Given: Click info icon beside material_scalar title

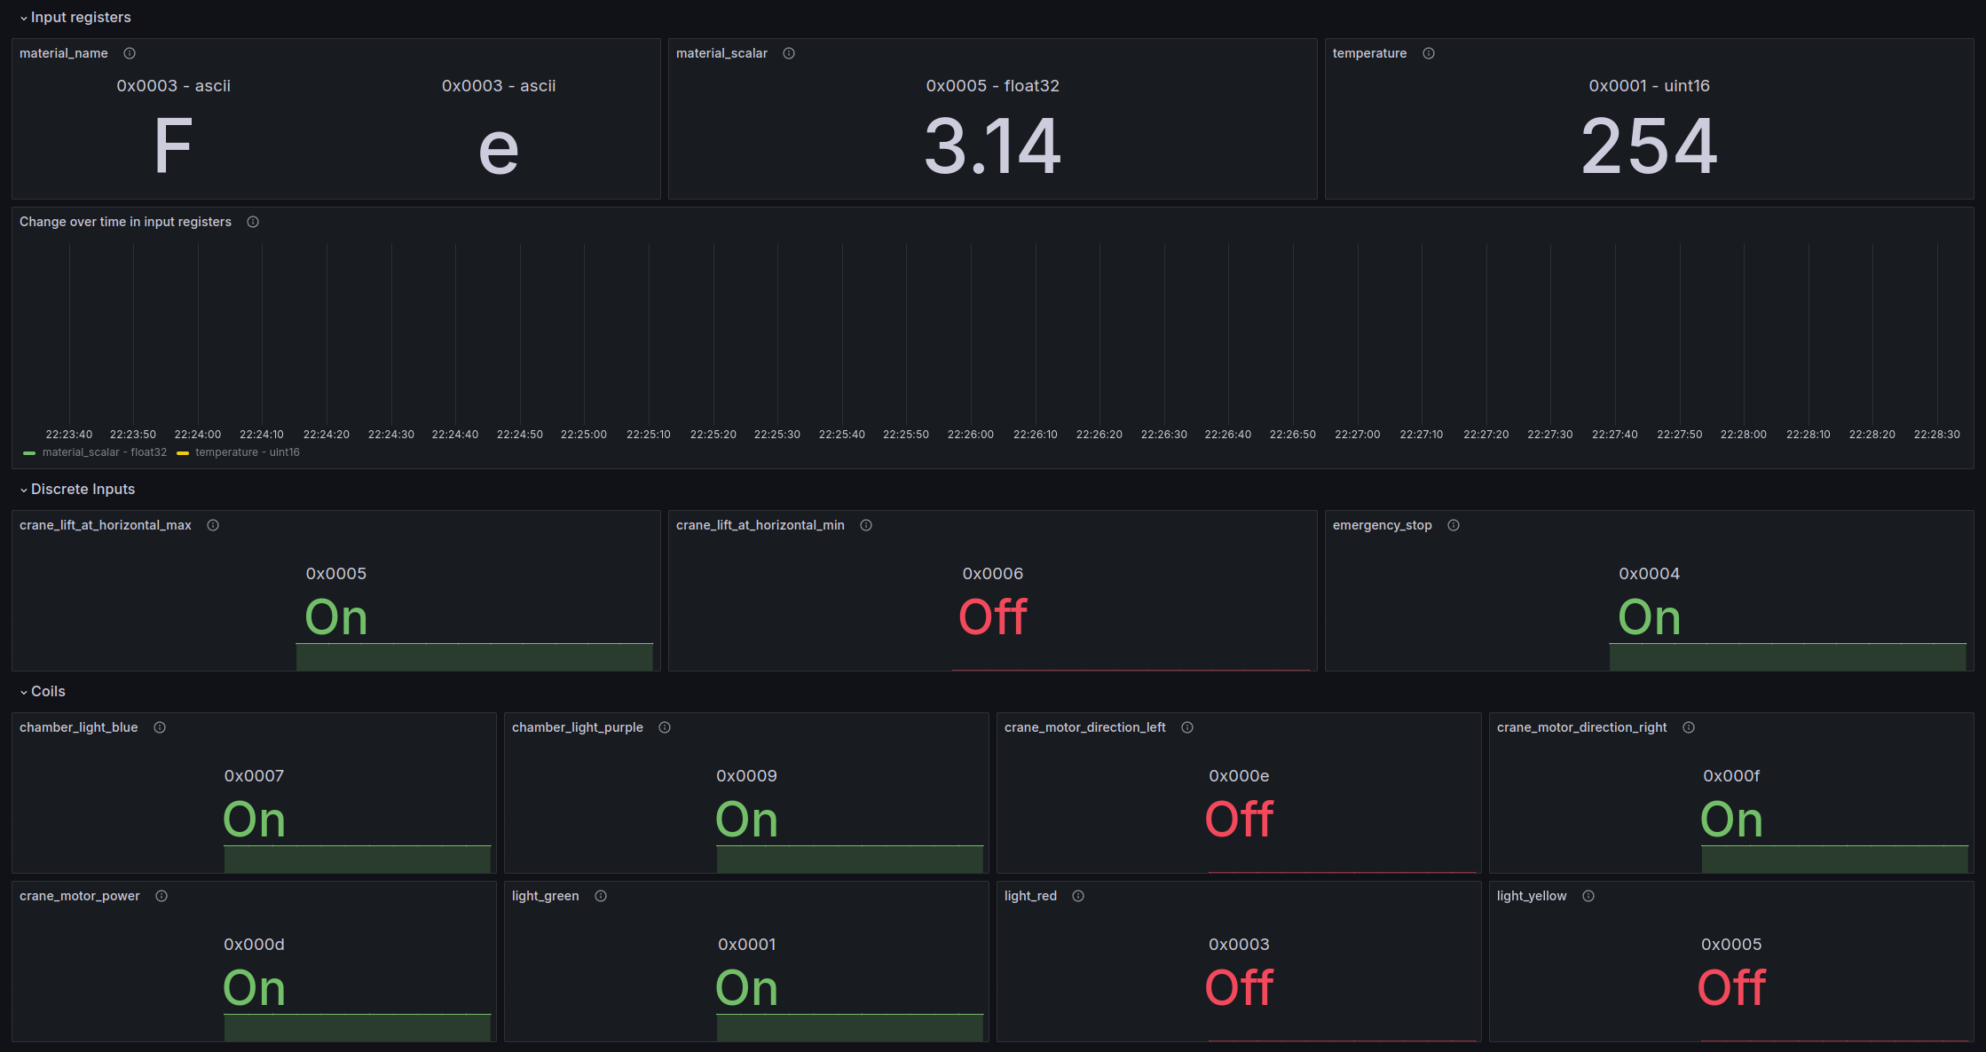Looking at the screenshot, I should [789, 53].
